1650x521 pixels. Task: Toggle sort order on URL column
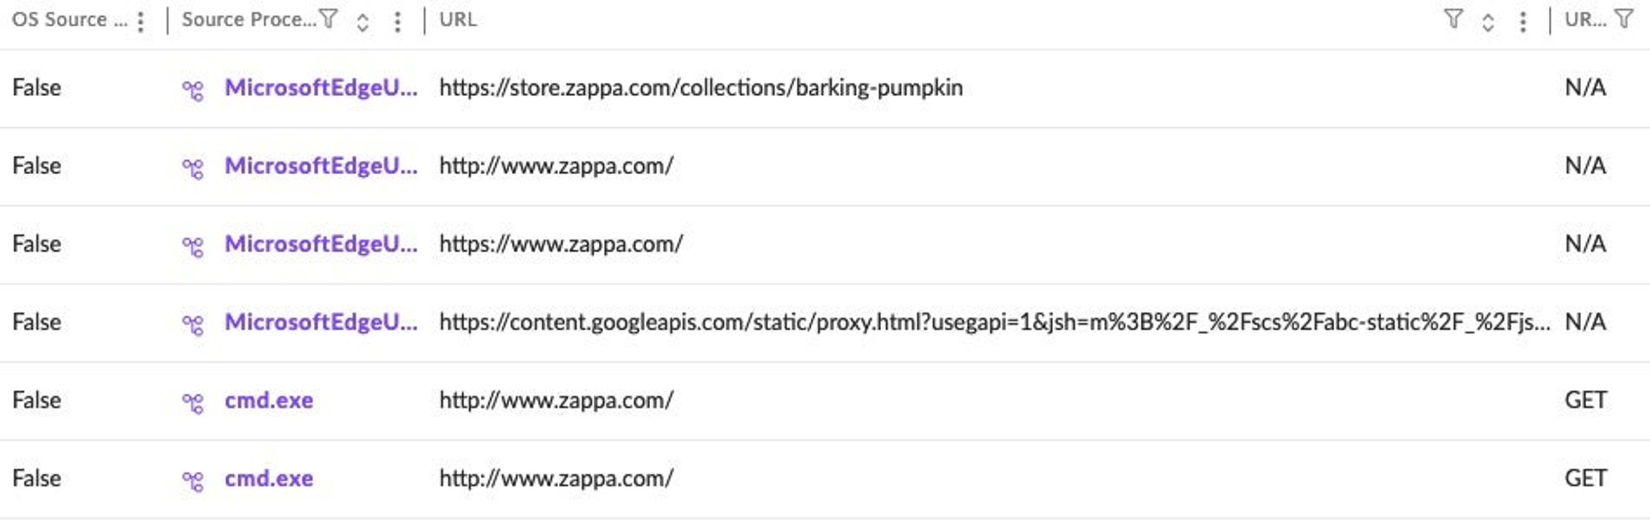click(x=1488, y=23)
